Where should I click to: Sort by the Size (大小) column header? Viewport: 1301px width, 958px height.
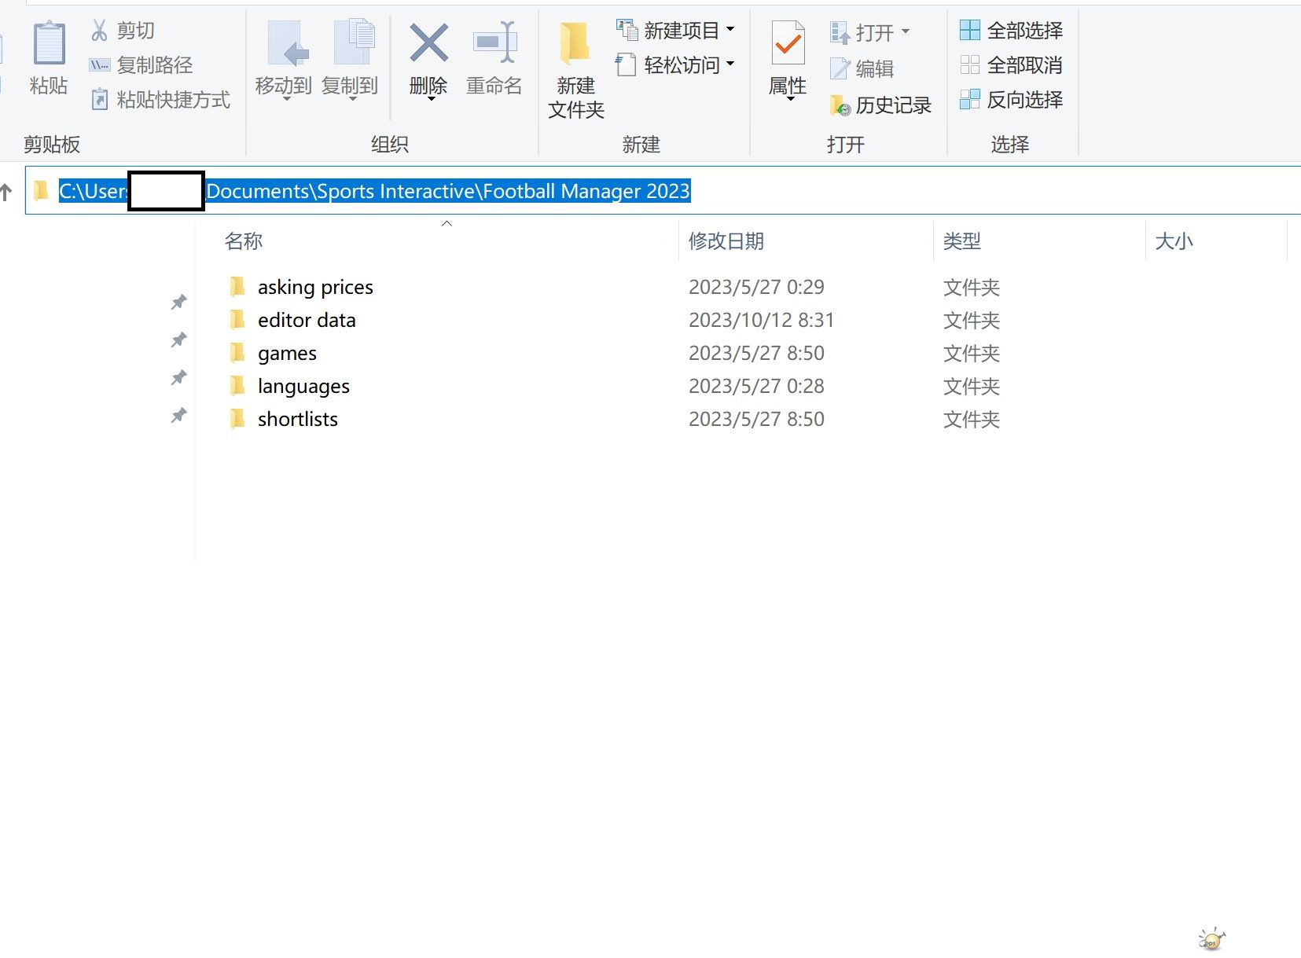[x=1174, y=241]
